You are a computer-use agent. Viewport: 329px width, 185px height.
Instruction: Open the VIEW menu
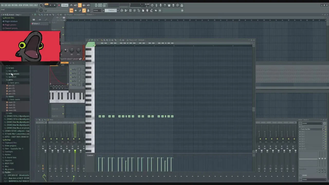20,5
